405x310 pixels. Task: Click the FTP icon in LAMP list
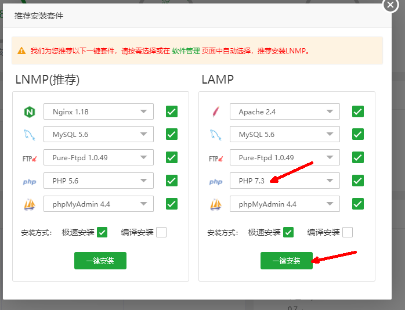216,158
